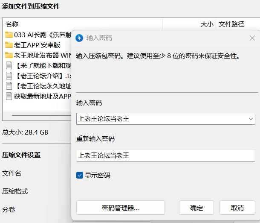Expand the 输入密码 combo box arrow
260x223 pixels.
point(251,119)
